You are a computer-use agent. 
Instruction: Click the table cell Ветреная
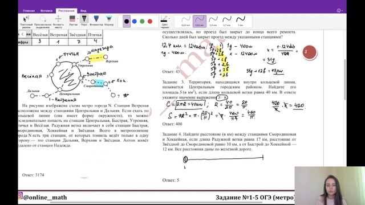[x=58, y=35]
